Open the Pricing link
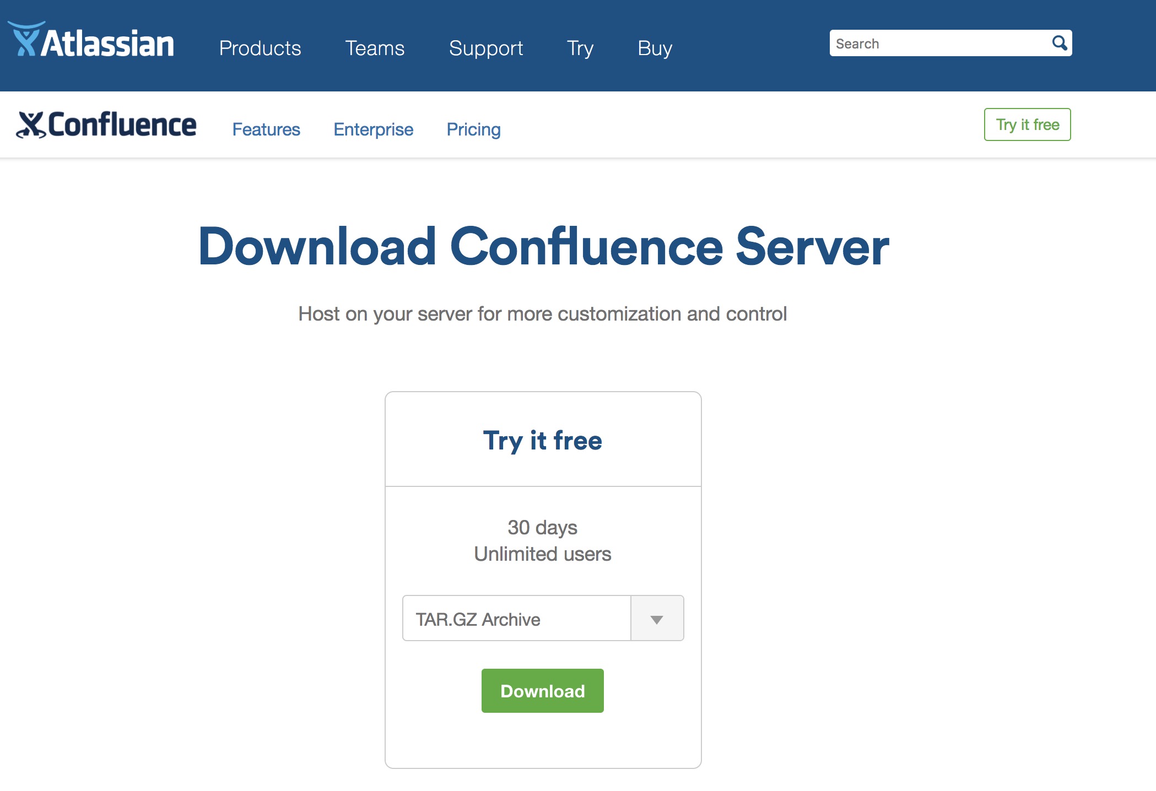1156x791 pixels. click(x=473, y=129)
